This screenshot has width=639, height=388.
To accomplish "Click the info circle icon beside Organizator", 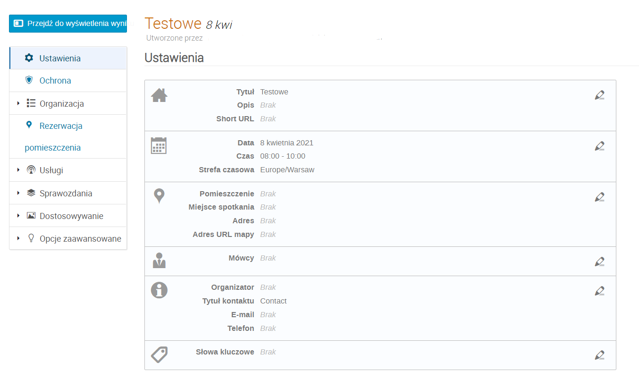I will (x=160, y=290).
